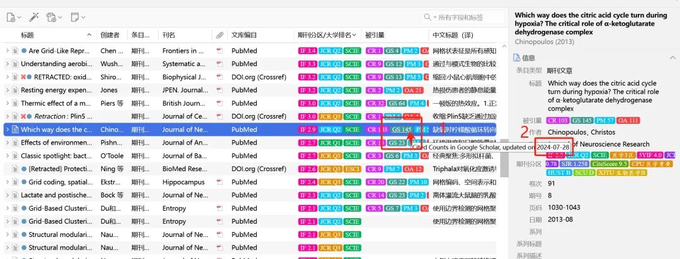Image resolution: width=680 pixels, height=259 pixels.
Task: Click author 'Chinopoulos, Christos' field
Action: point(582,132)
